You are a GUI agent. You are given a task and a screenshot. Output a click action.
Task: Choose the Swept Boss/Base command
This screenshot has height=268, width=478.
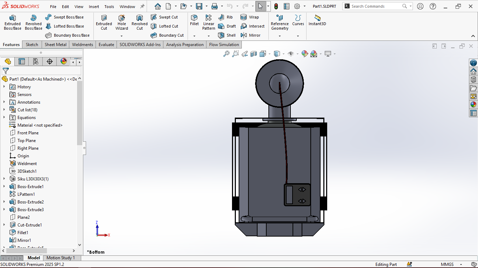[64, 17]
